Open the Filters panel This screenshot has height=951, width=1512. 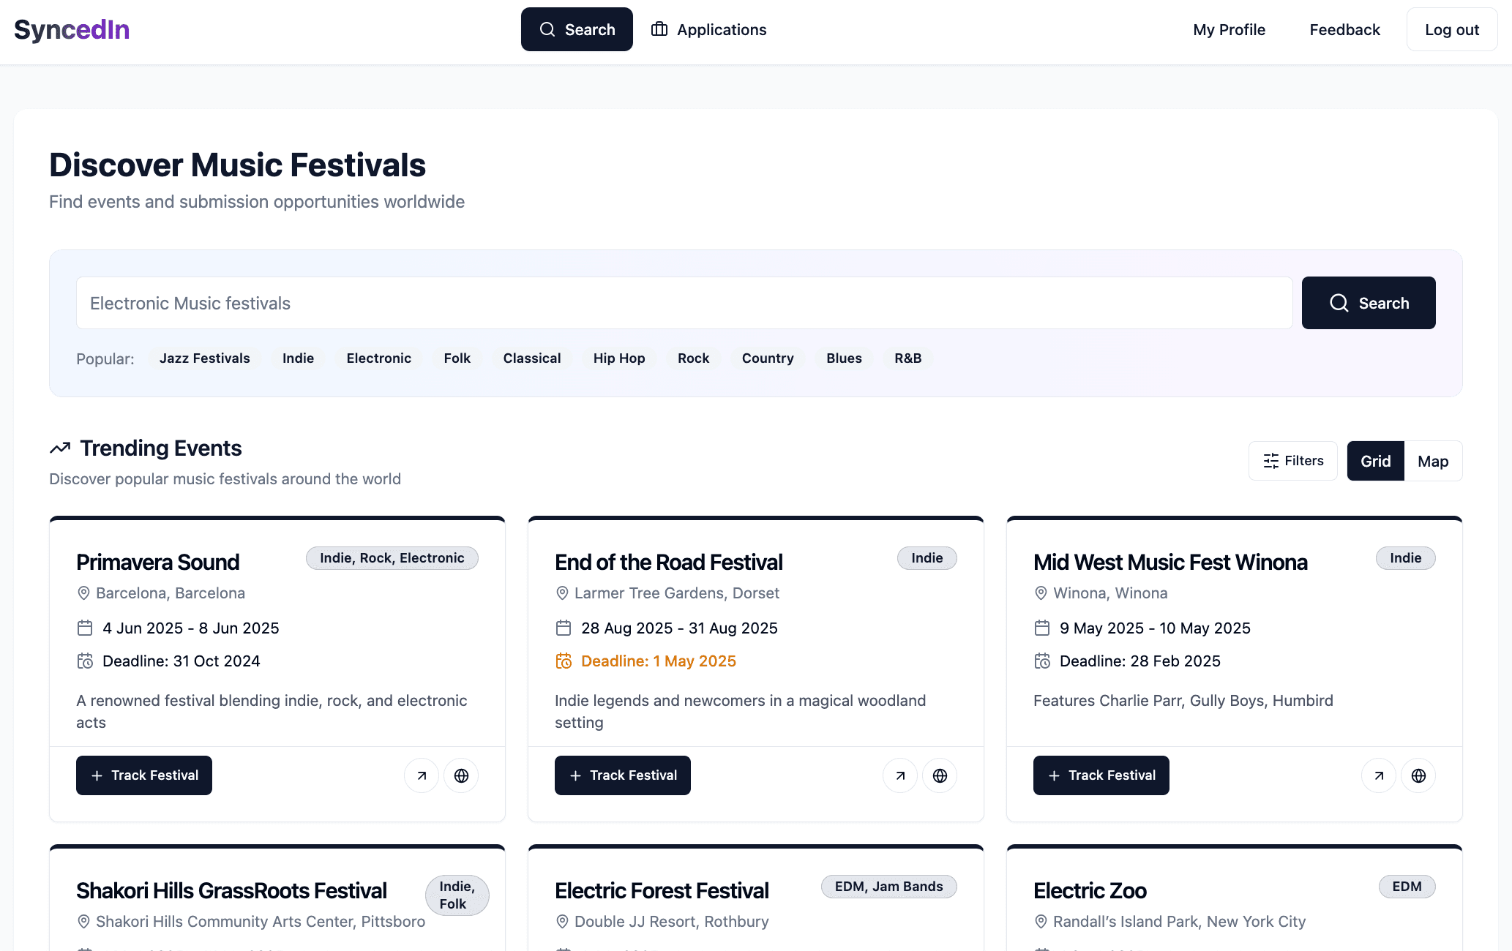(x=1292, y=461)
